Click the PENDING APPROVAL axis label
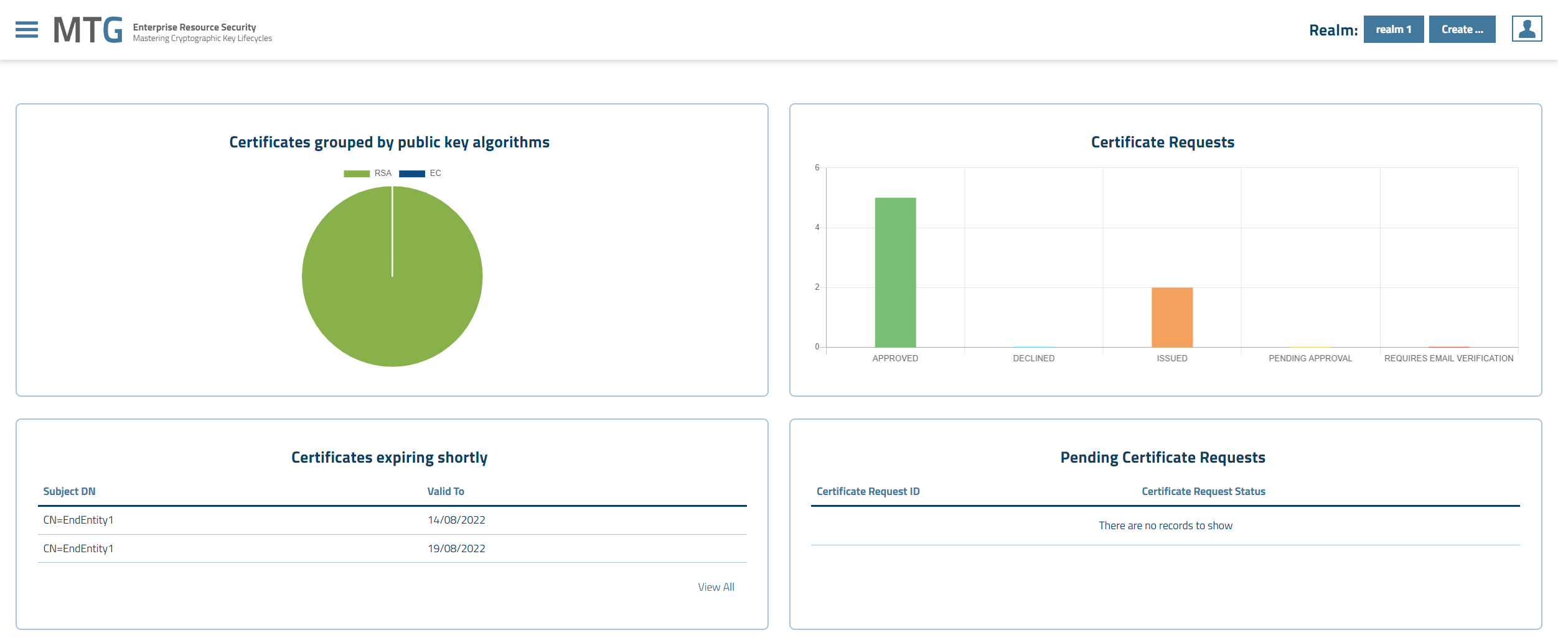The image size is (1558, 643). click(x=1310, y=359)
